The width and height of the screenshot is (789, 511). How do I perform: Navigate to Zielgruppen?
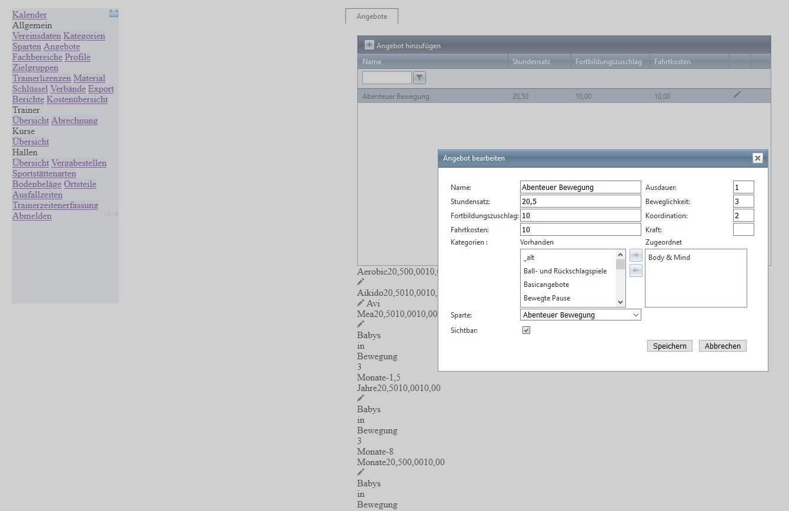[35, 68]
